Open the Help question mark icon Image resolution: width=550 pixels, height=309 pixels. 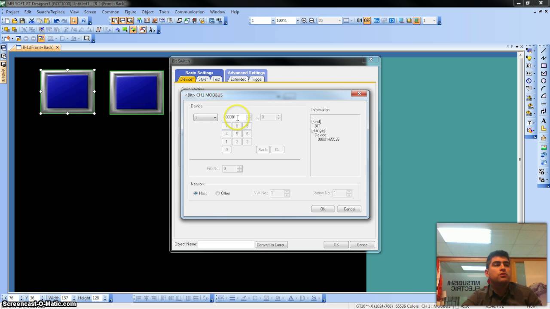click(84, 21)
